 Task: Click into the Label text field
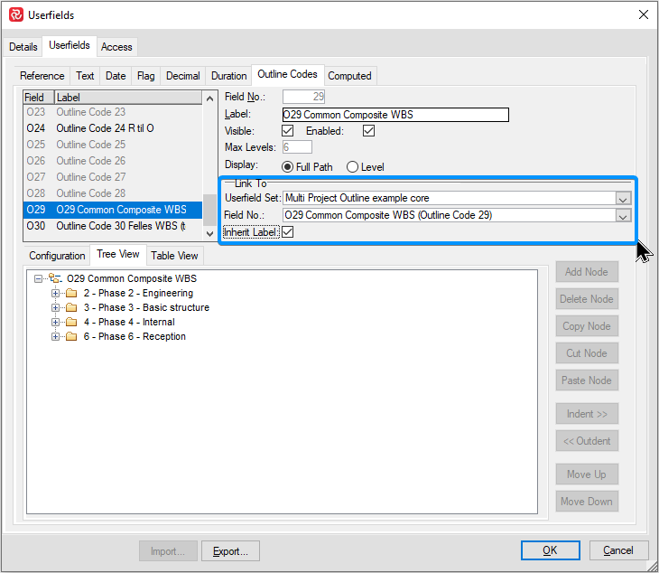[x=395, y=115]
